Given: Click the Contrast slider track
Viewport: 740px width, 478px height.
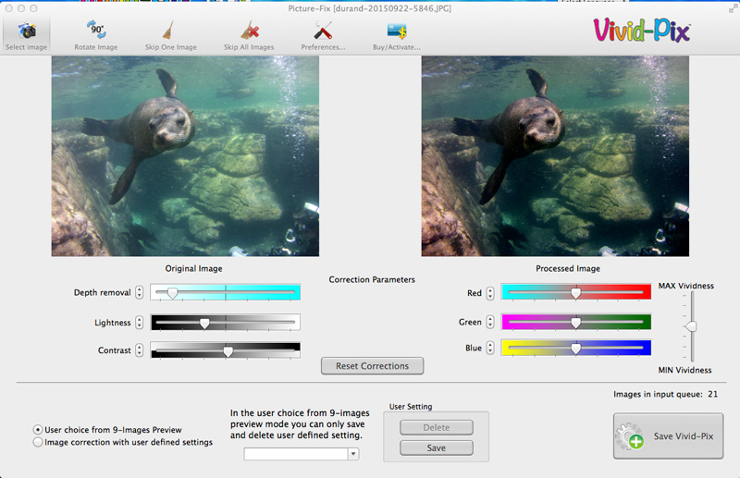Looking at the screenshot, I should pos(226,350).
